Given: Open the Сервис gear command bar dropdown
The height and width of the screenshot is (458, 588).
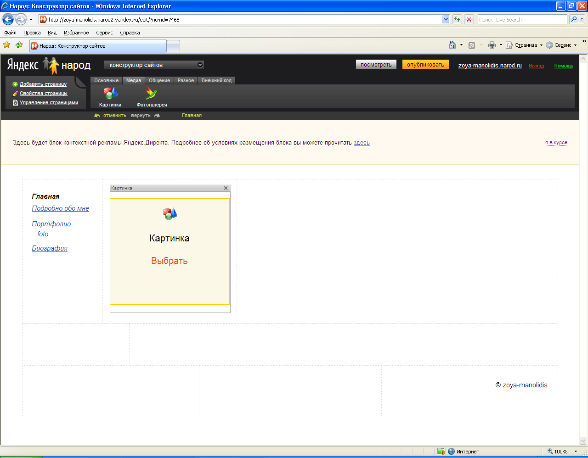Looking at the screenshot, I should pyautogui.click(x=561, y=45).
